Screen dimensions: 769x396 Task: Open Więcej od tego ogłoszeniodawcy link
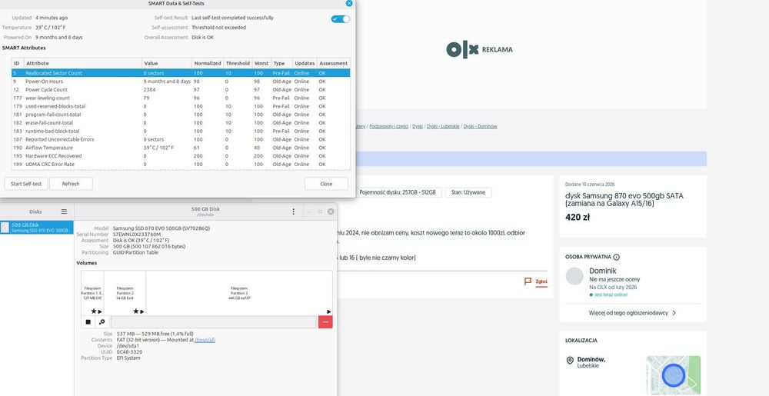pyautogui.click(x=628, y=313)
